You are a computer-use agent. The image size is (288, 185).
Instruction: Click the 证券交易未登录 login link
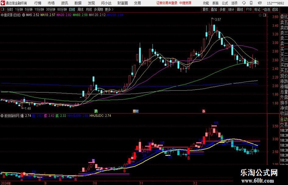(167, 3)
